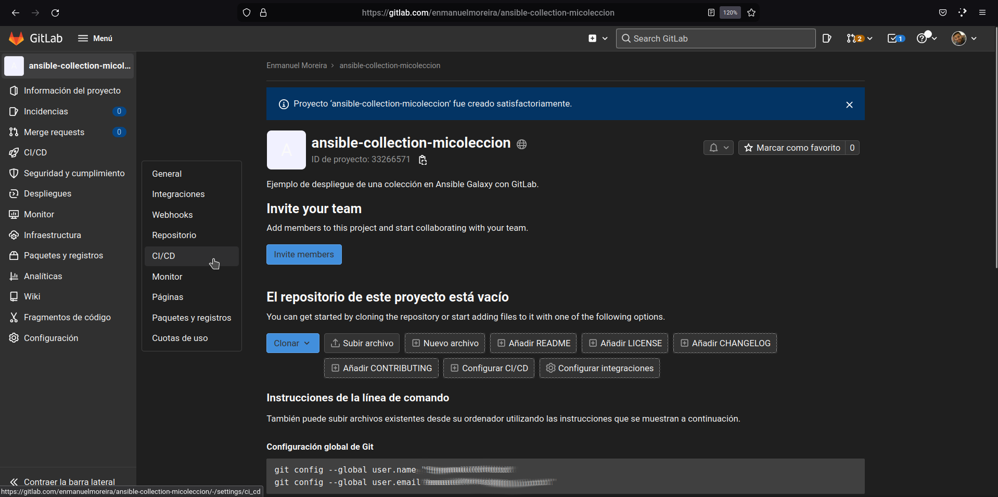Click the Fragmentos de código scissors icon
The image size is (998, 497).
14,317
